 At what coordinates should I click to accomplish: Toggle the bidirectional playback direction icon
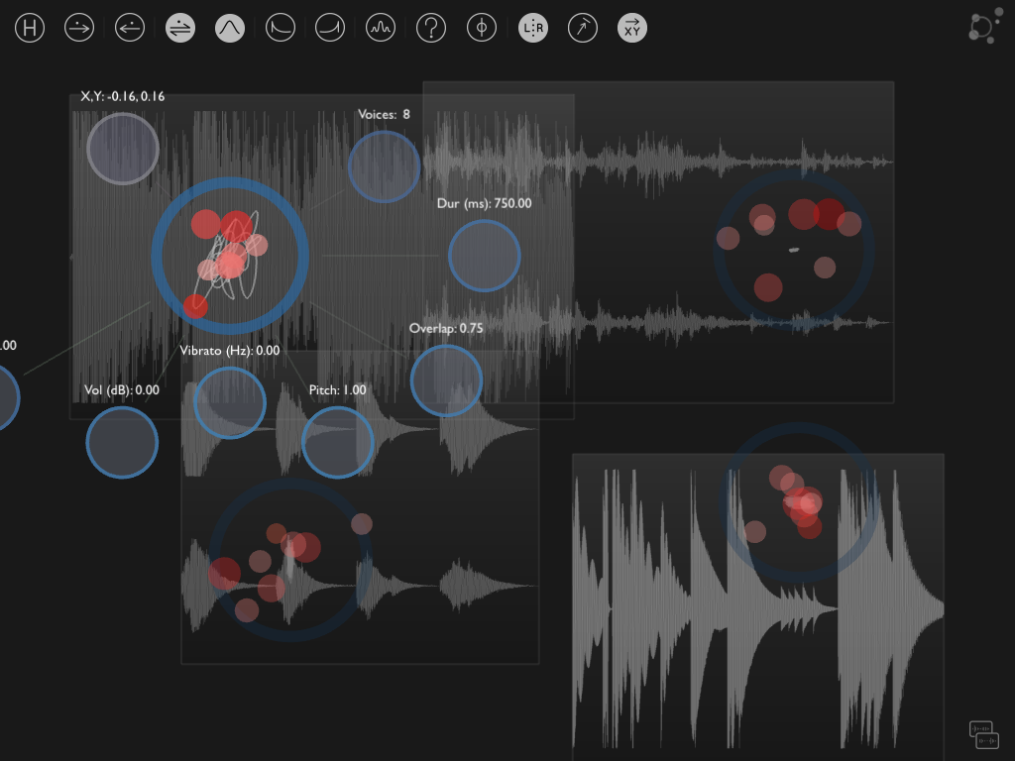tap(180, 28)
